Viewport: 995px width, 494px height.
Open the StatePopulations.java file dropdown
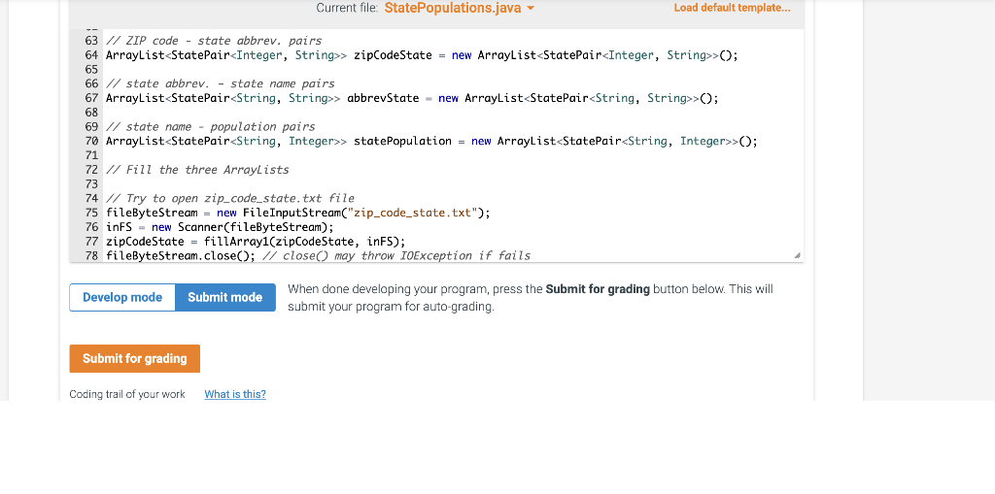tap(459, 8)
